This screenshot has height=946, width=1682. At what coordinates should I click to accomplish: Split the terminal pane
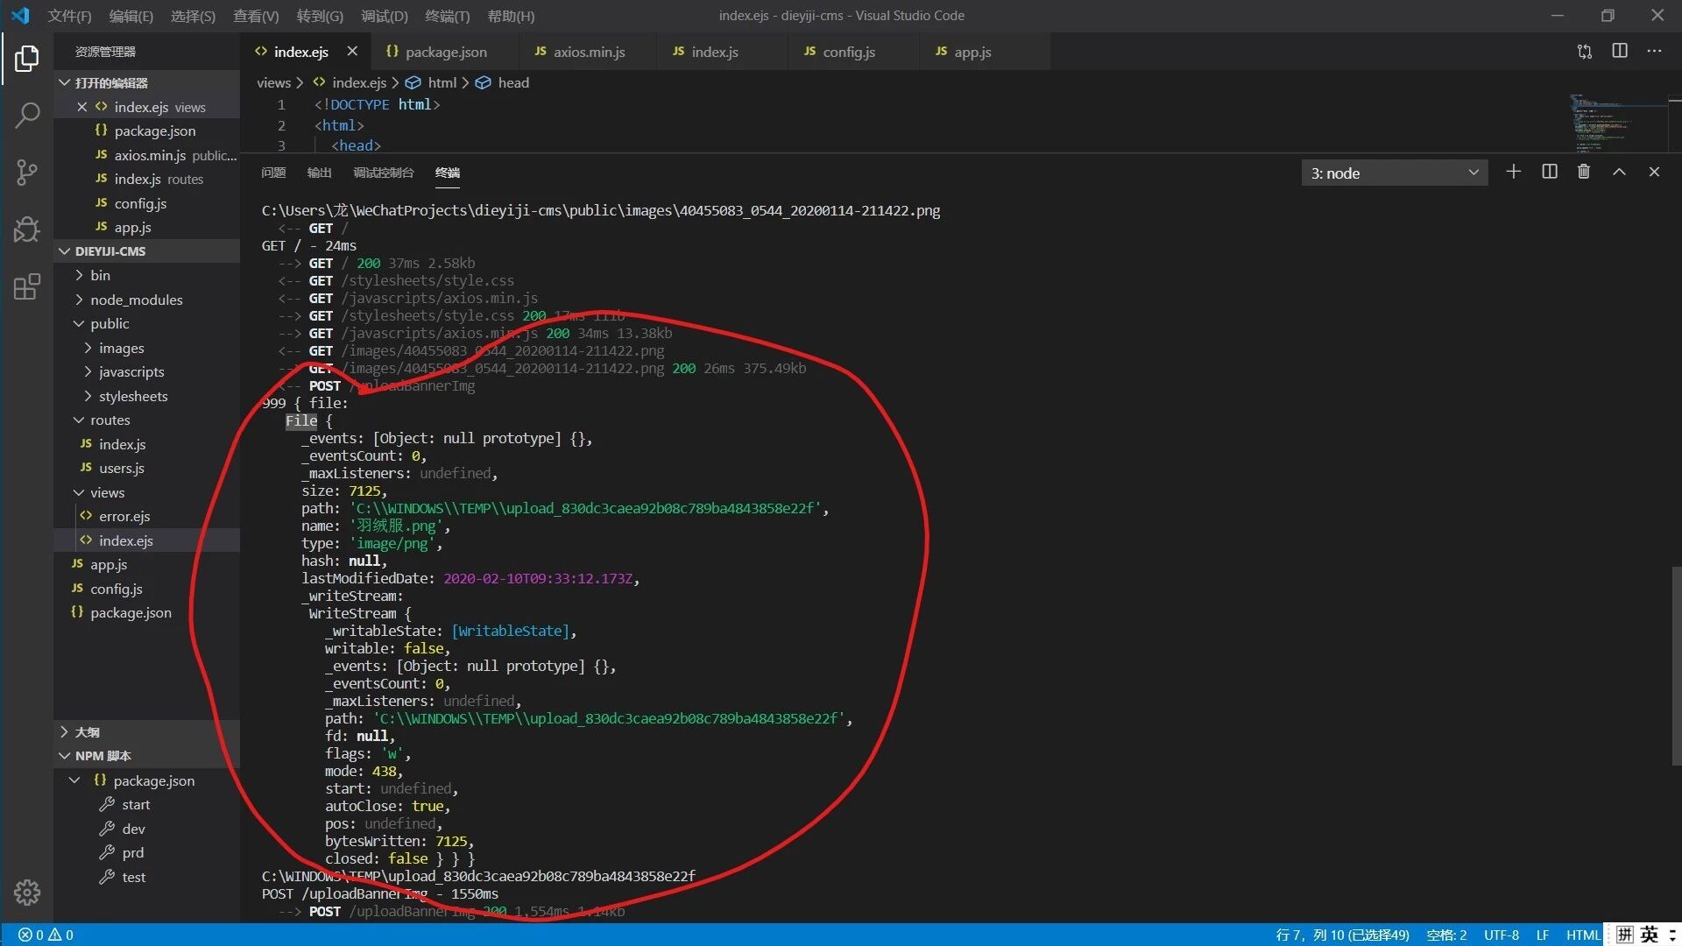point(1549,172)
